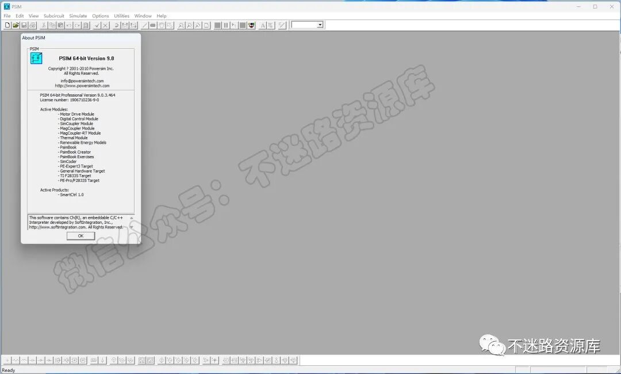Select the Wire drawing tool

pyautogui.click(x=144, y=25)
